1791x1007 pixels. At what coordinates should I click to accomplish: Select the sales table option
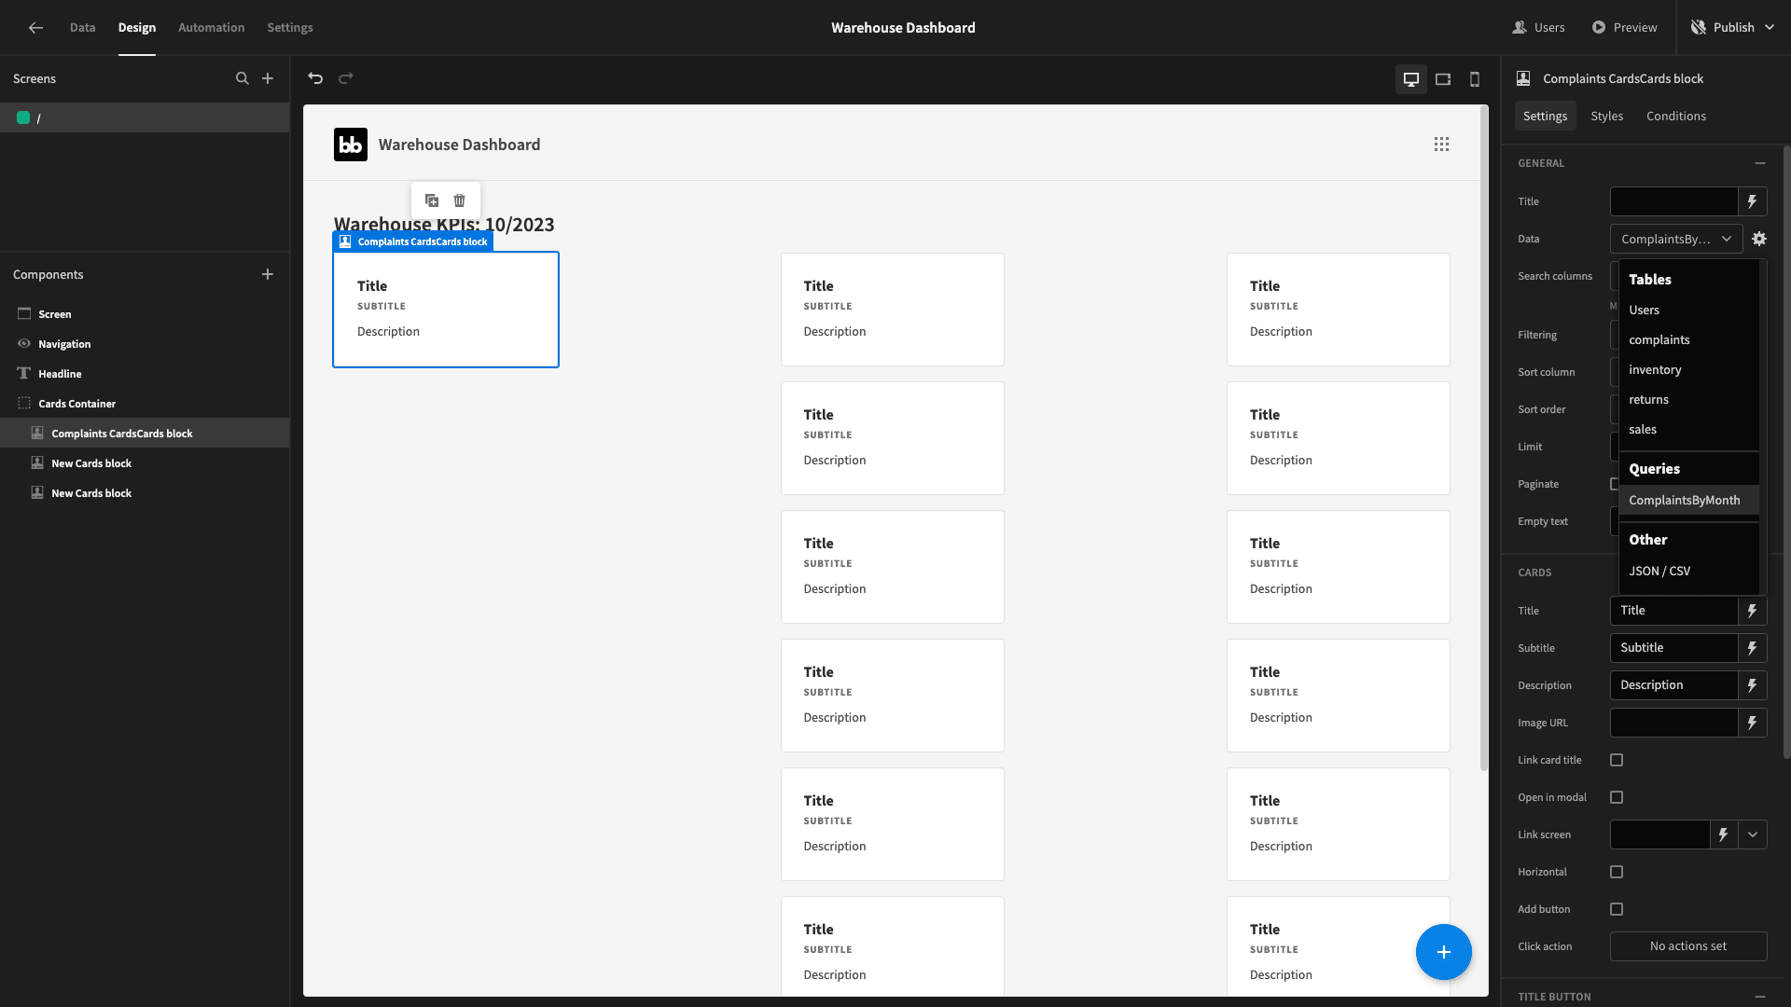1688,430
